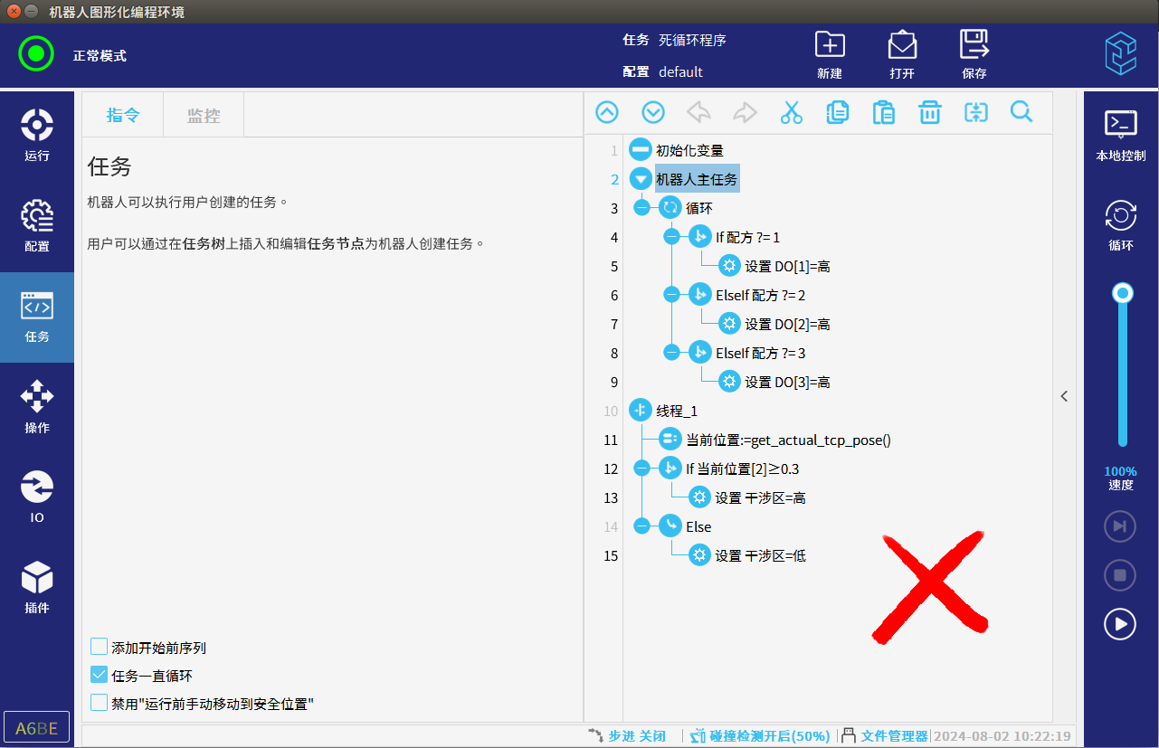Click the cut scissors icon in toolbar
This screenshot has width=1159, height=748.
point(791,112)
